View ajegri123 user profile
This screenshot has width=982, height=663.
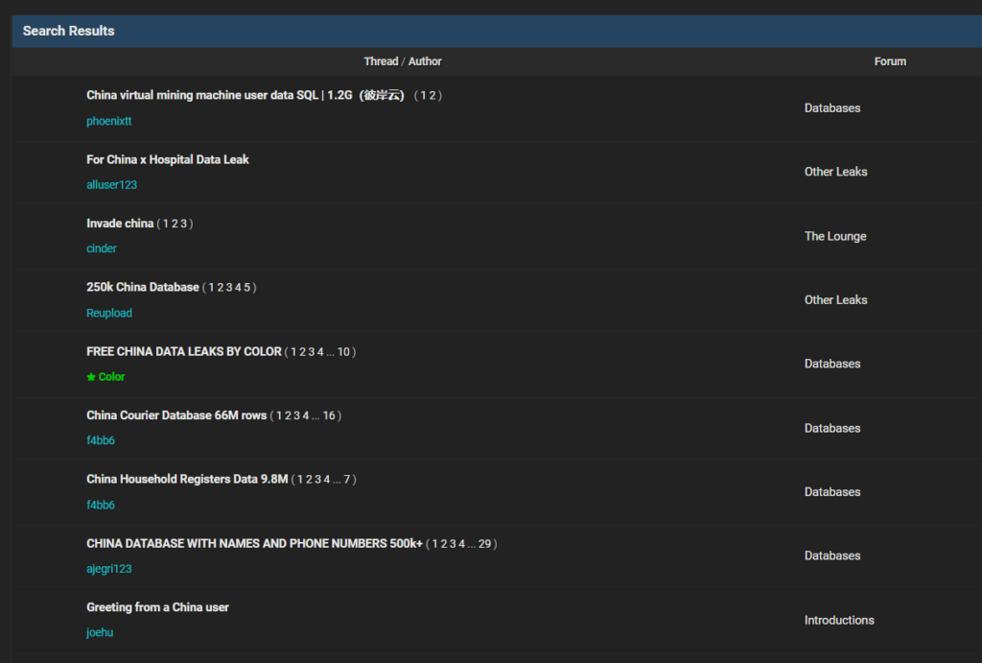coord(109,569)
